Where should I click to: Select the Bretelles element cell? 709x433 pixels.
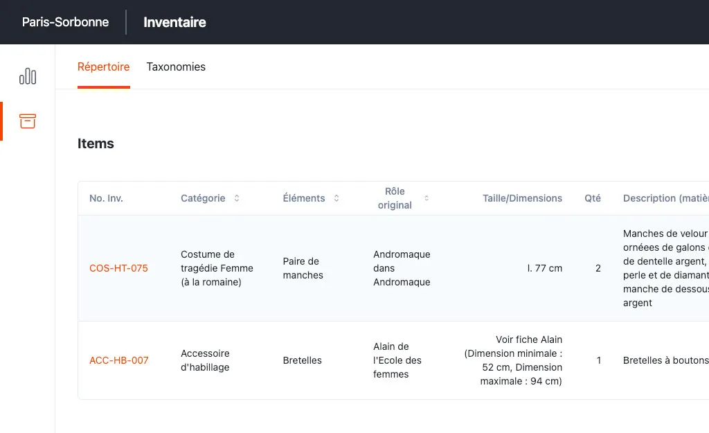click(302, 360)
